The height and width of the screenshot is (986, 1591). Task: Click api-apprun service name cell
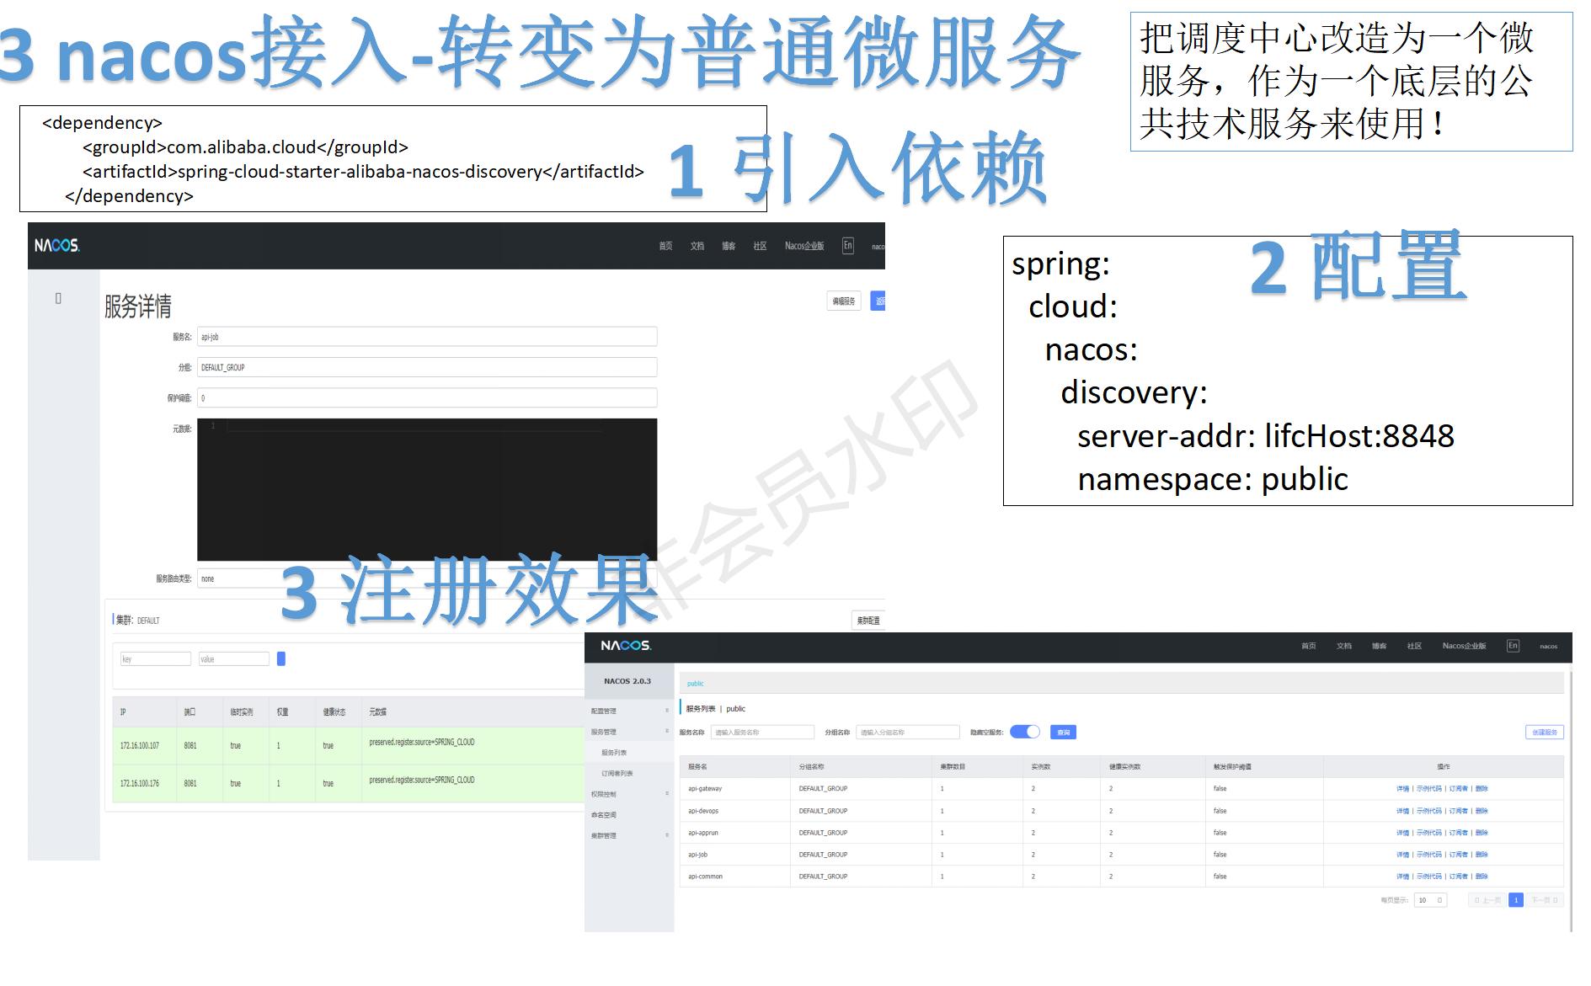click(703, 833)
